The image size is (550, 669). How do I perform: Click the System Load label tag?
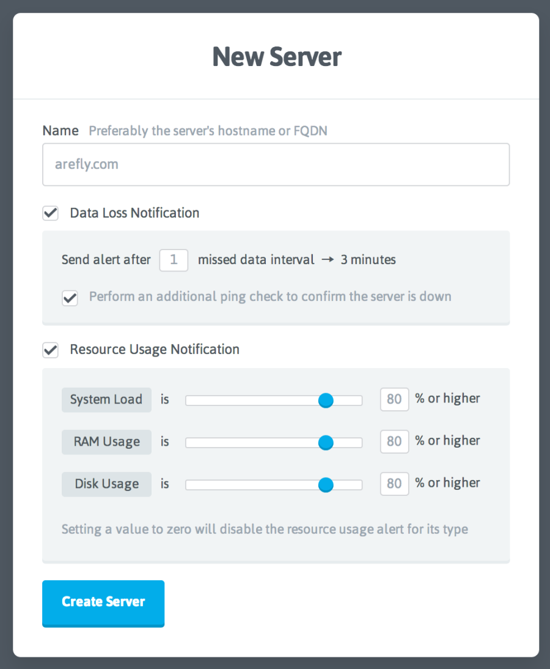coord(106,400)
